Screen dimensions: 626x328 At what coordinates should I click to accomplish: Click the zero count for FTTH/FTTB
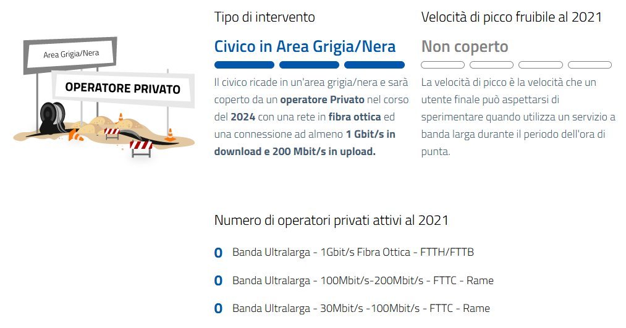point(218,253)
